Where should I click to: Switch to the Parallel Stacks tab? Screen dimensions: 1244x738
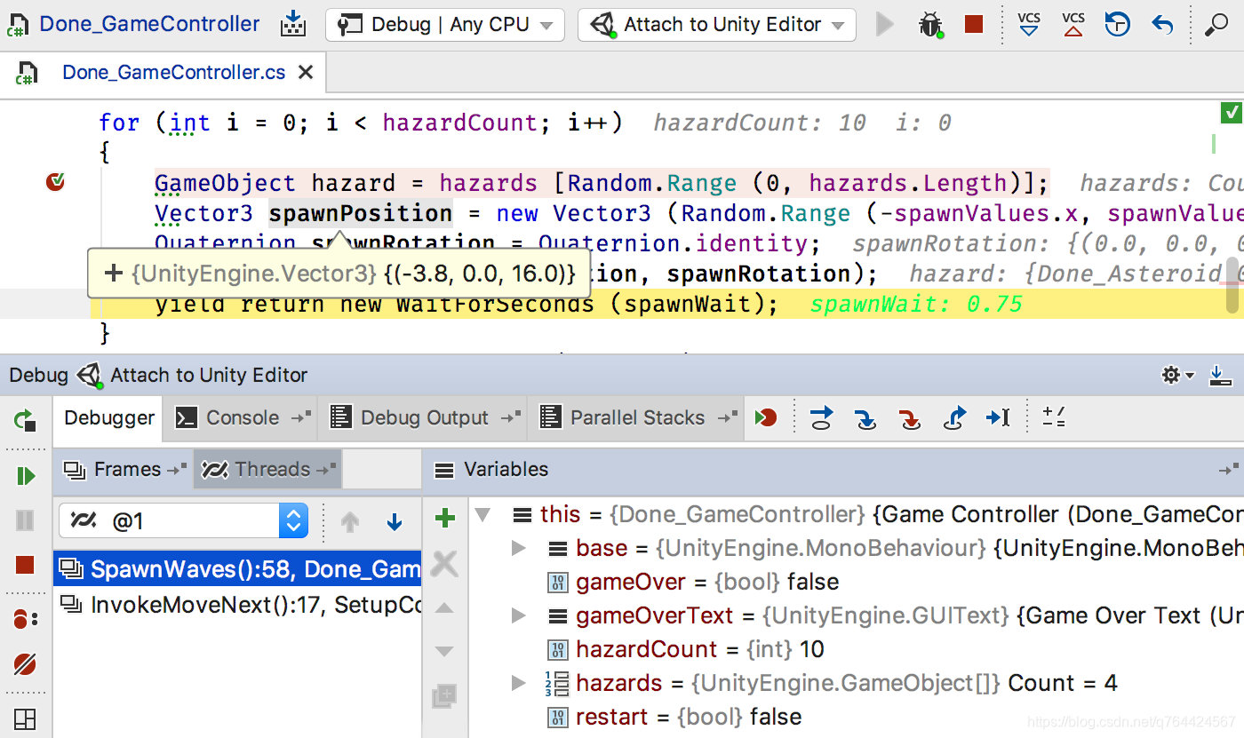[634, 417]
